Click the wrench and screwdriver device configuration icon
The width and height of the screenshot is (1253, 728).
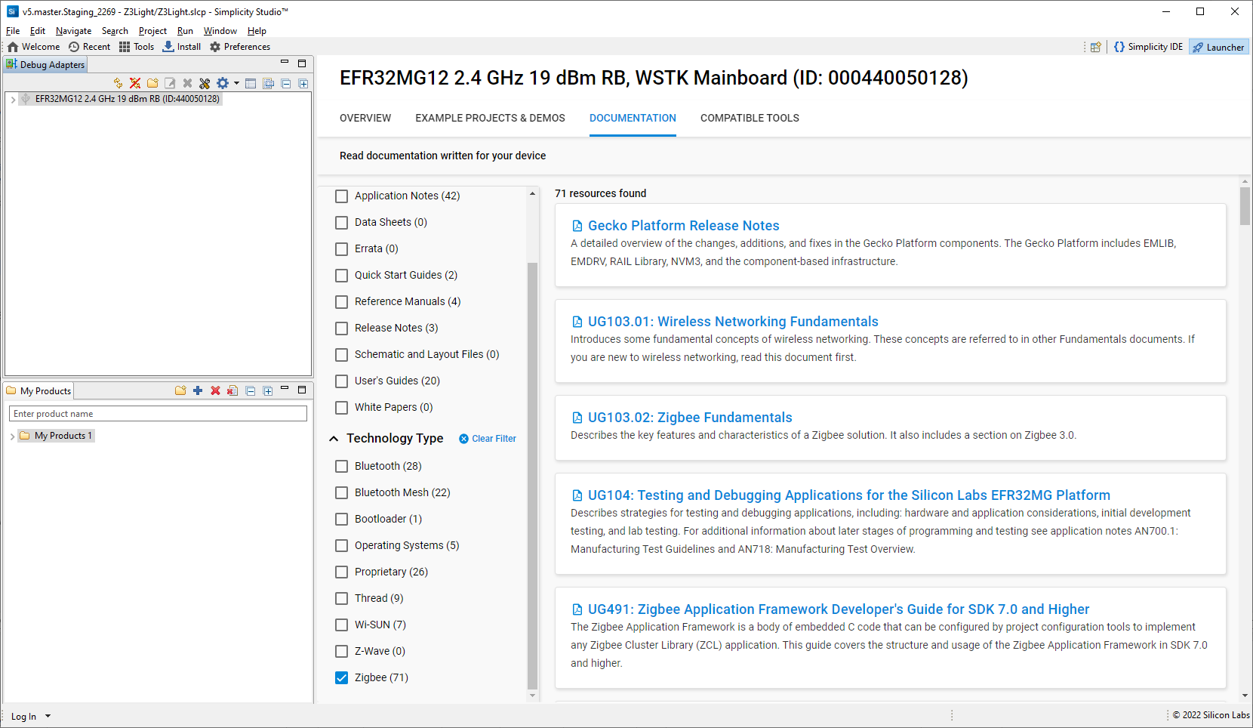coord(205,83)
